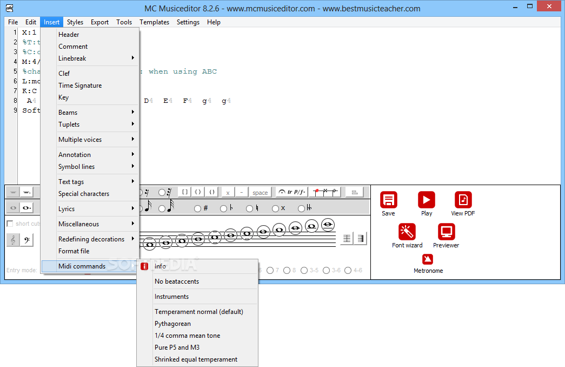Select the treble clef button

(x=13, y=240)
